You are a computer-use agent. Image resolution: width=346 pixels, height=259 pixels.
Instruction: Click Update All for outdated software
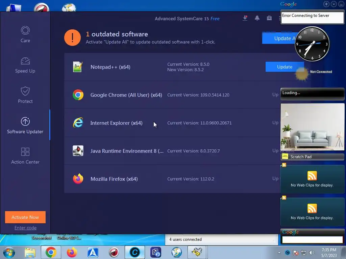click(x=278, y=38)
